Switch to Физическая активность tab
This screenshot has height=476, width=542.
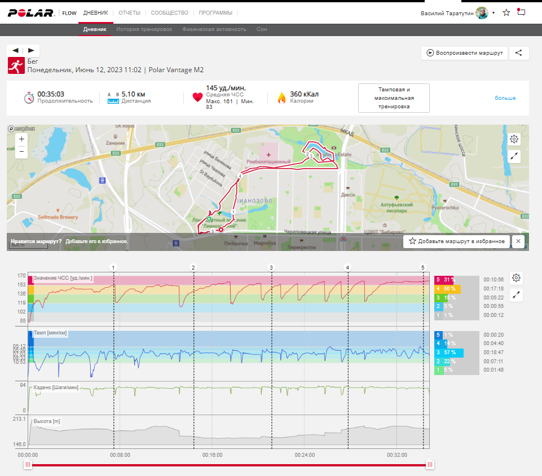[214, 29]
